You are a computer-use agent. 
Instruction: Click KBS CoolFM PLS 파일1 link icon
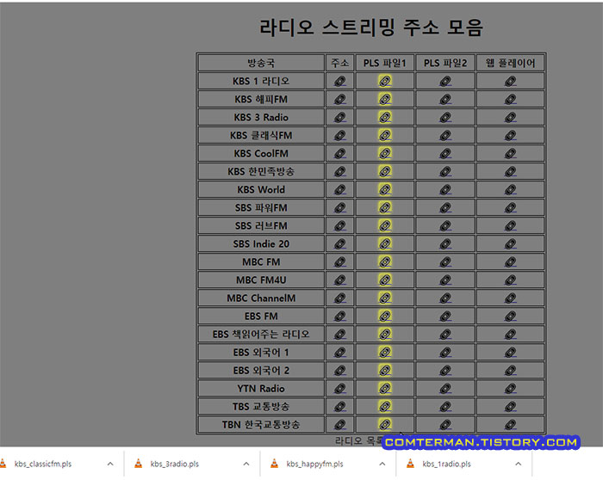(x=385, y=154)
